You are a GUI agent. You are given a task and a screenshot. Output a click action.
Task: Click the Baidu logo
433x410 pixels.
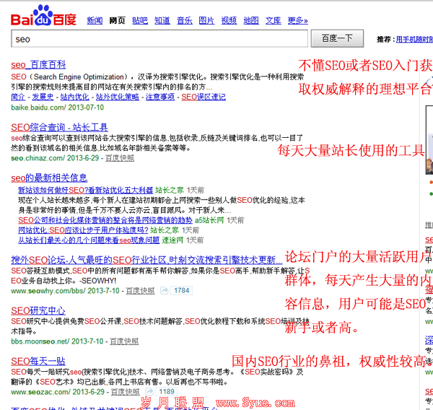(43, 16)
